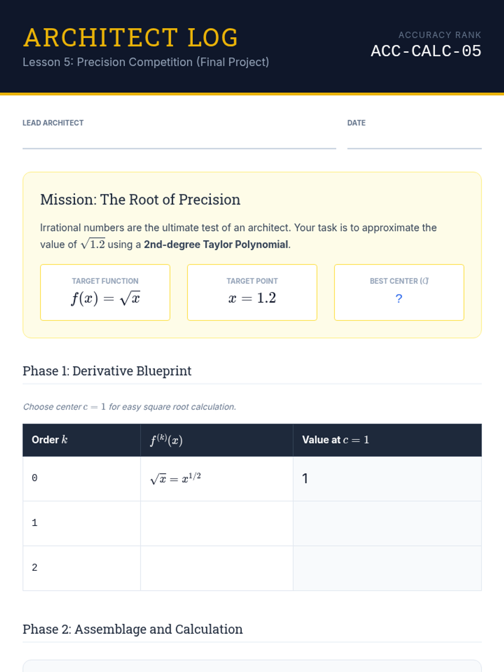Click the Phase 1: Derivative Blueprint heading
The height and width of the screenshot is (672, 504).
107,371
